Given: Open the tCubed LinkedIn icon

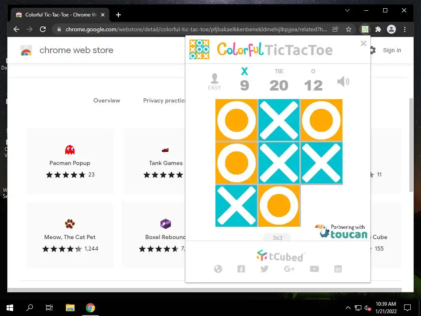Looking at the screenshot, I should 338,269.
